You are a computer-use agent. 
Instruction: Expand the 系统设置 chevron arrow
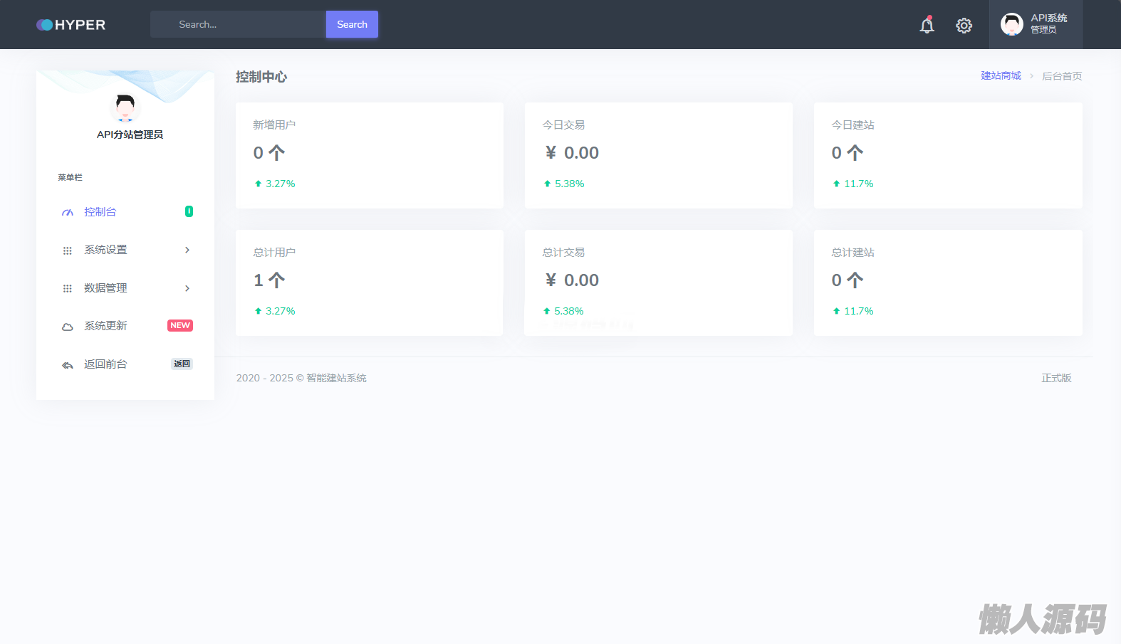(187, 250)
